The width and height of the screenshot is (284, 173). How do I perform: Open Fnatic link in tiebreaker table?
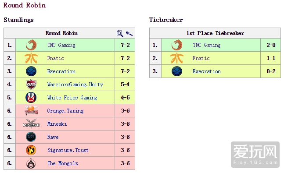[x=201, y=58]
